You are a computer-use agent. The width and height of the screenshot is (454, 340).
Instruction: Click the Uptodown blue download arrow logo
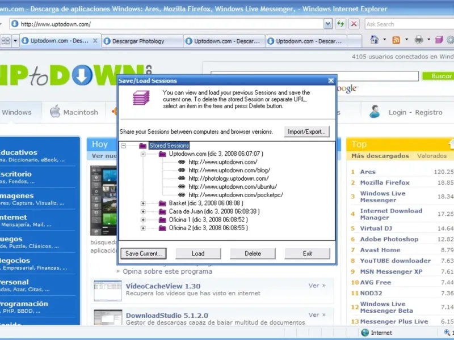[x=82, y=75]
